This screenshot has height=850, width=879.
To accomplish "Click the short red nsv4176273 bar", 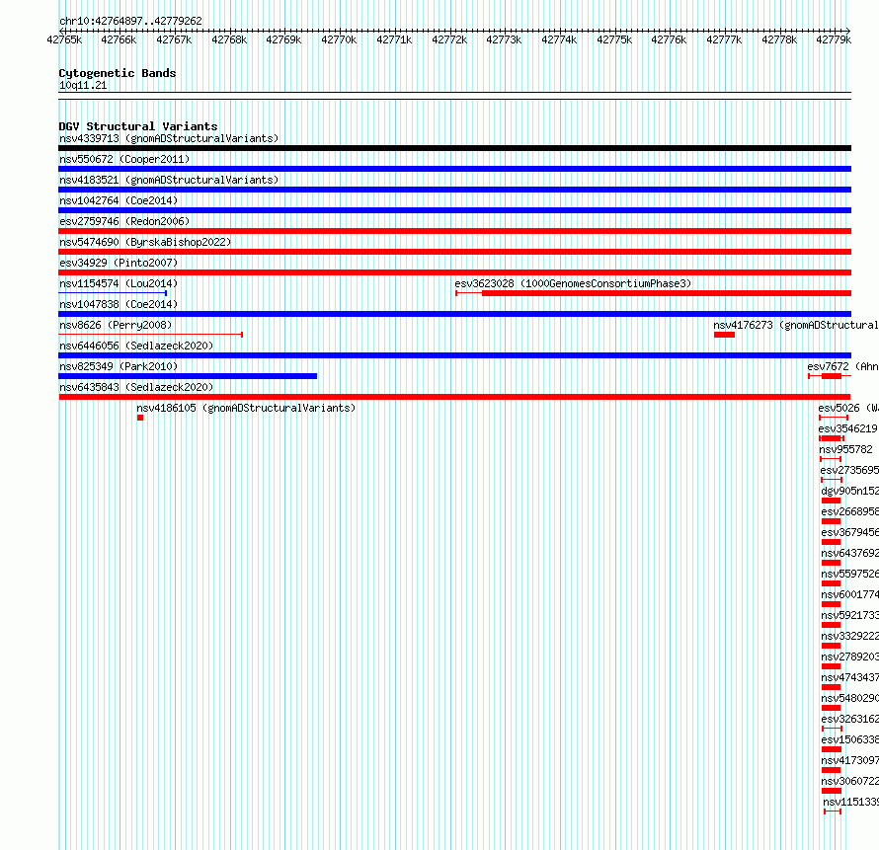I will (x=724, y=335).
